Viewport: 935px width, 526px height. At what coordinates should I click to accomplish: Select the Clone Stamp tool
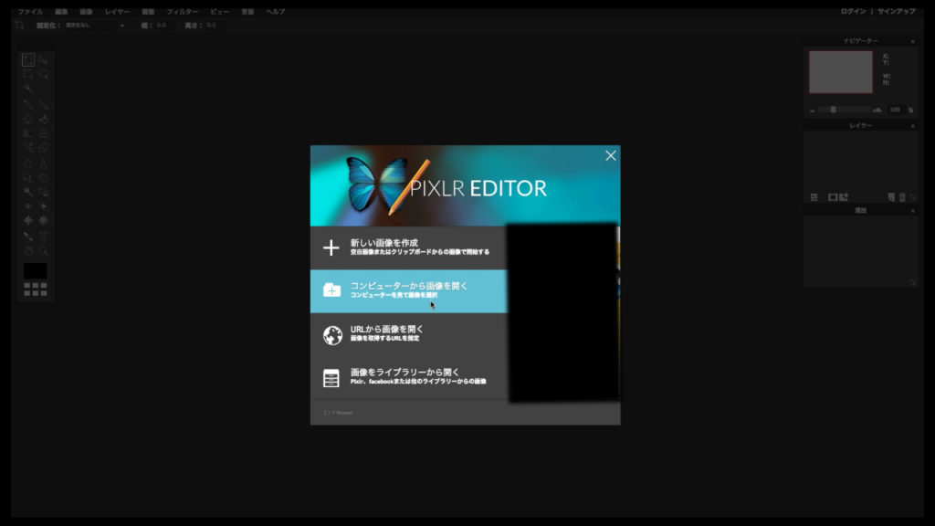pyautogui.click(x=44, y=133)
